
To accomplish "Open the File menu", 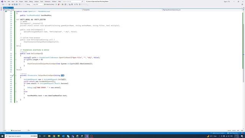I will coord(5,2).
